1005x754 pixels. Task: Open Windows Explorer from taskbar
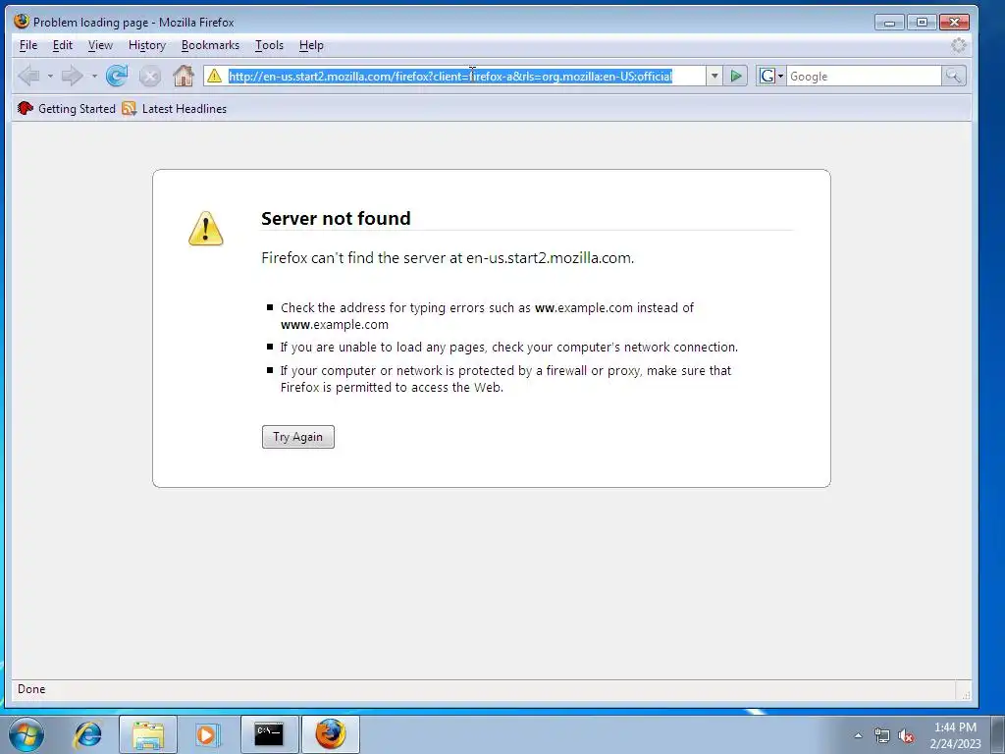(x=148, y=734)
